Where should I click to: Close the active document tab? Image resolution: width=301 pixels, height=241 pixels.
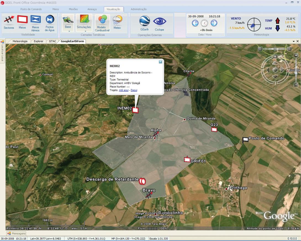pos(297,41)
